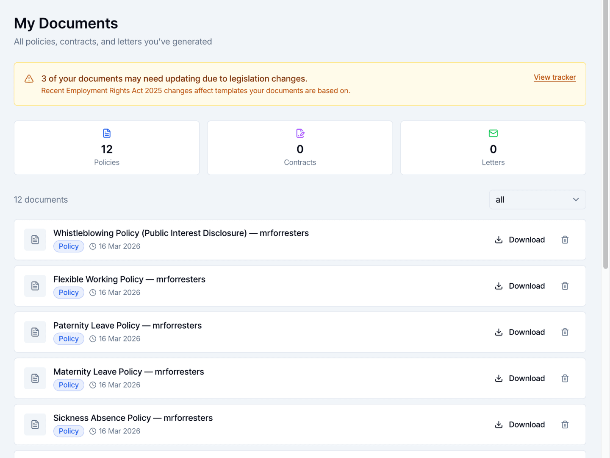Image resolution: width=610 pixels, height=458 pixels.
Task: Click the purple Contracts icon
Action: pos(300,133)
